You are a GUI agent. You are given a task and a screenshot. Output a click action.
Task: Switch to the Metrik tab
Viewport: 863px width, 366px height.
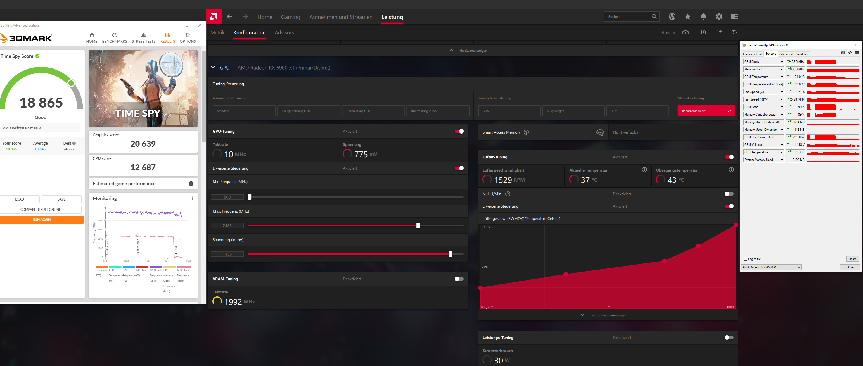(x=217, y=32)
